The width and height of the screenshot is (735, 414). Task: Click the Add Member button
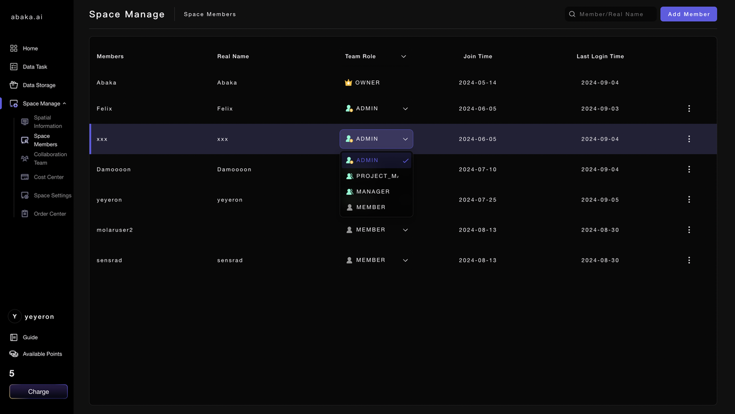(688, 14)
